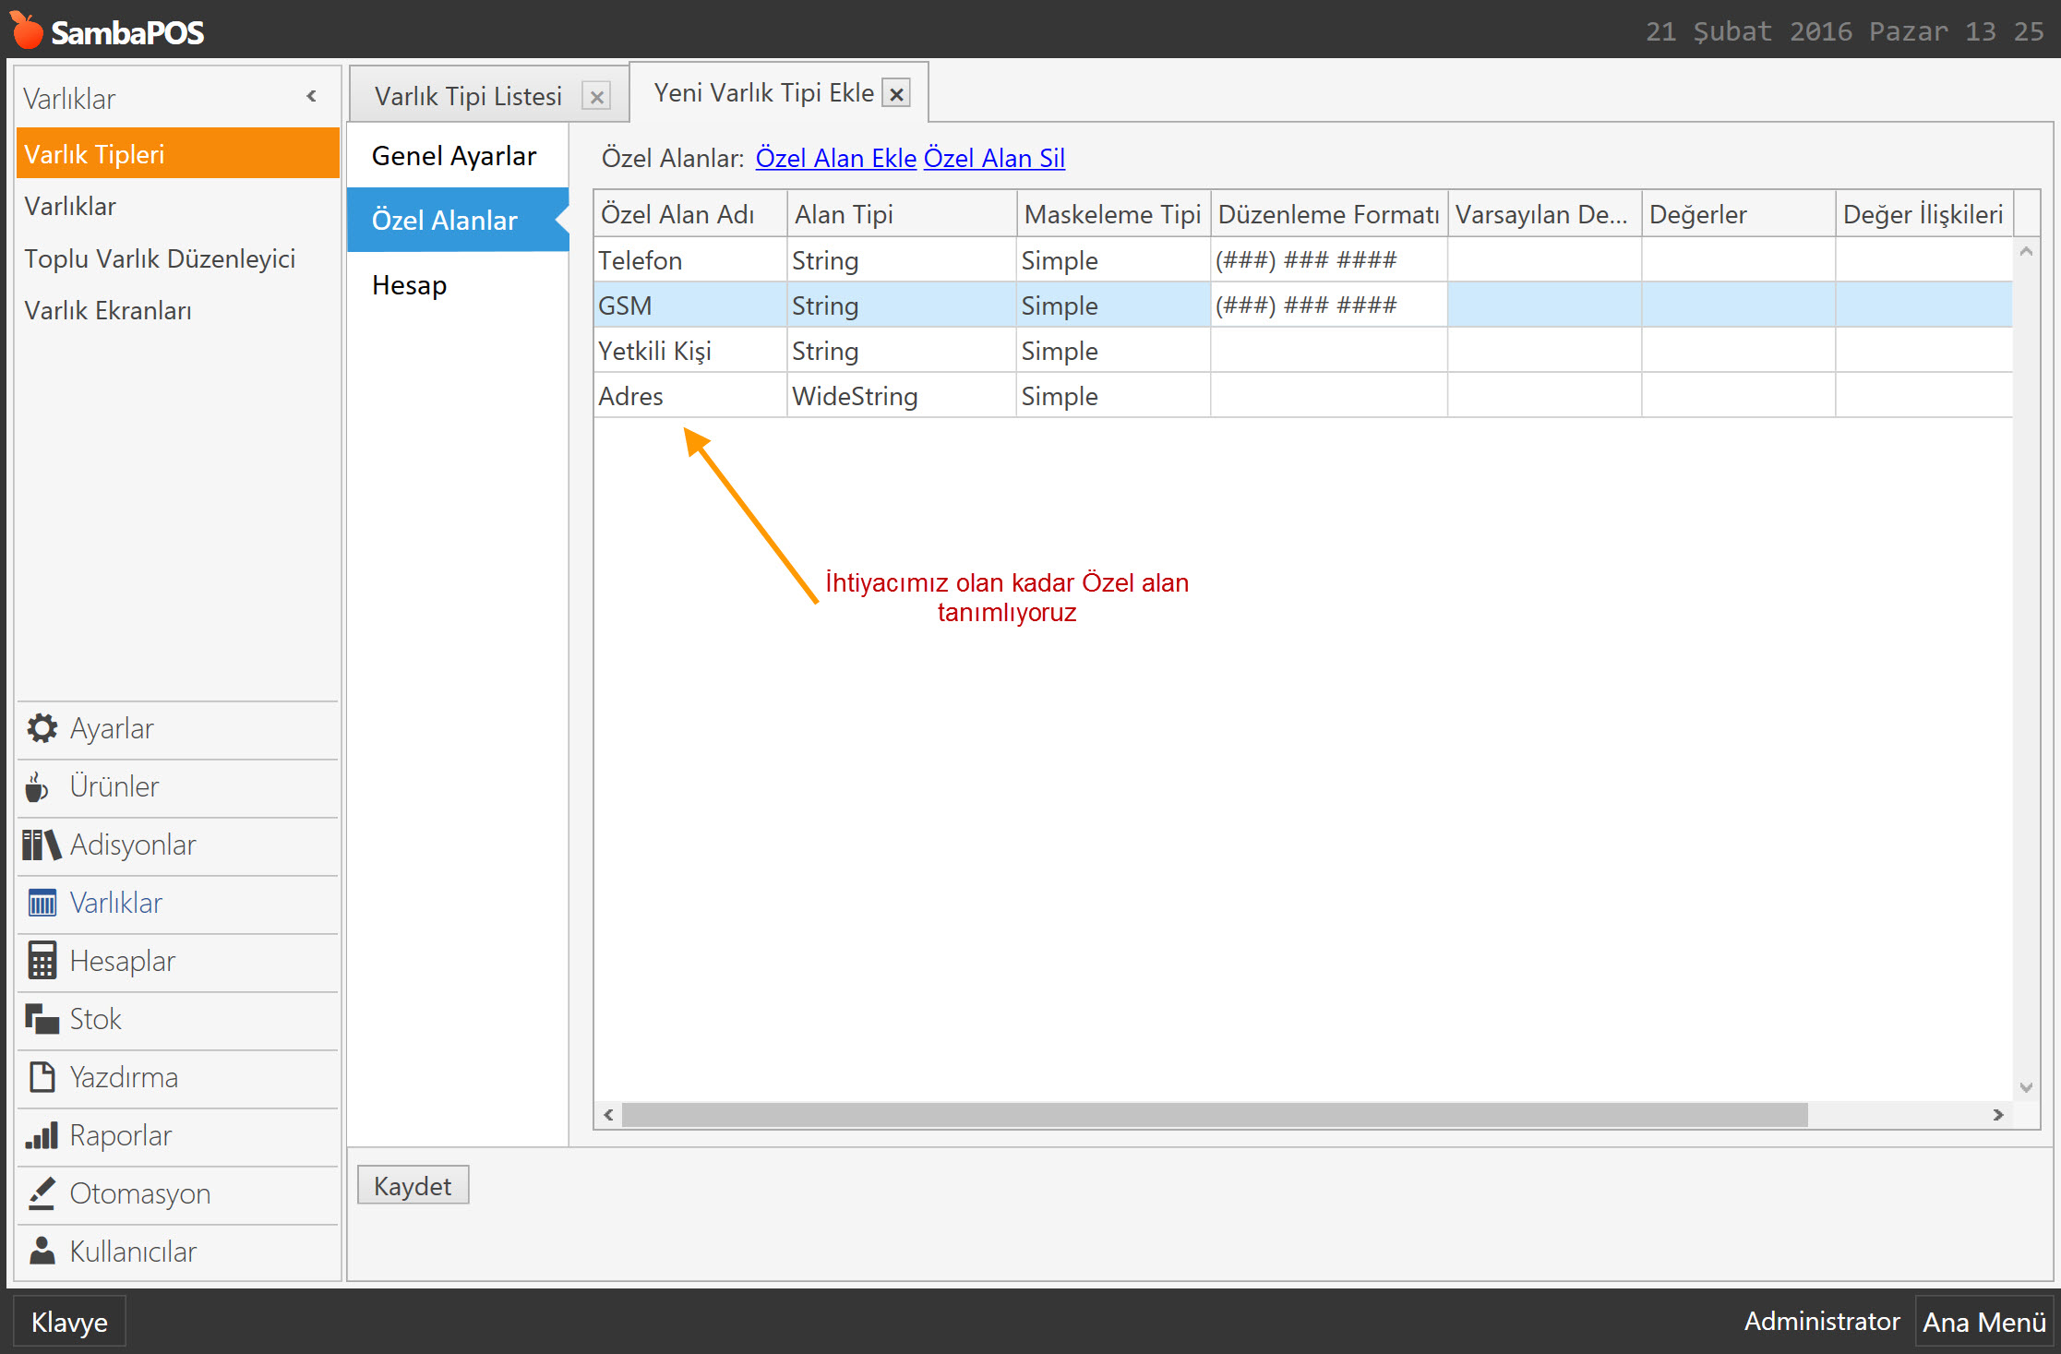Click the Adisyonlar books icon
The width and height of the screenshot is (2061, 1354).
tap(42, 845)
